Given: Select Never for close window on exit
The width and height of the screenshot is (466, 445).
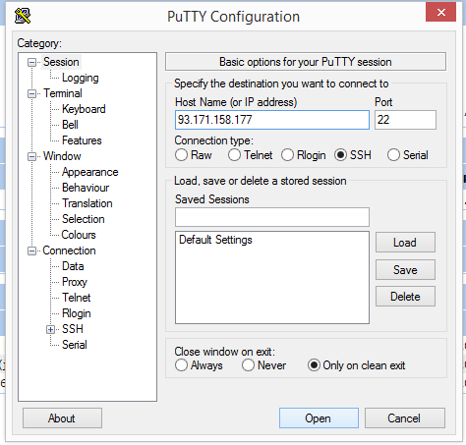Looking at the screenshot, I should (248, 365).
